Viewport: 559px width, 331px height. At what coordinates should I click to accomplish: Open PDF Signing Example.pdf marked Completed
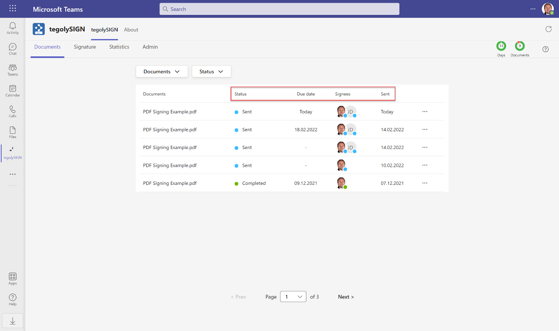[170, 183]
